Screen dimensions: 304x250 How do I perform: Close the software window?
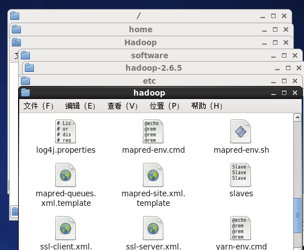(x=295, y=55)
